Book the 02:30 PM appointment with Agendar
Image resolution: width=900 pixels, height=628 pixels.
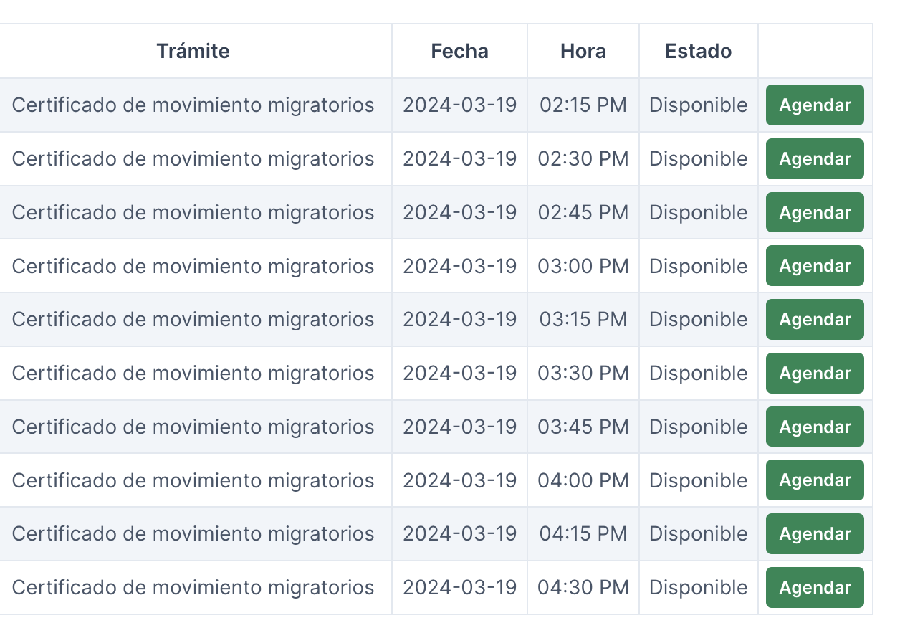tap(815, 159)
